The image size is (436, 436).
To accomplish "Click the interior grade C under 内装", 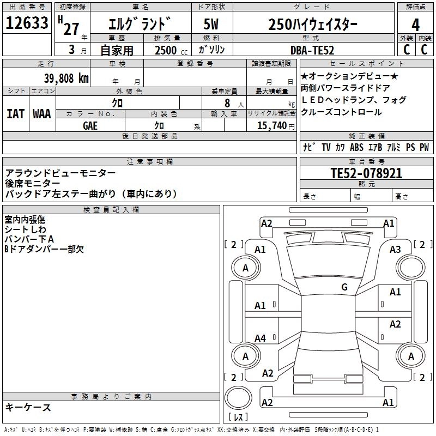I will (x=424, y=50).
